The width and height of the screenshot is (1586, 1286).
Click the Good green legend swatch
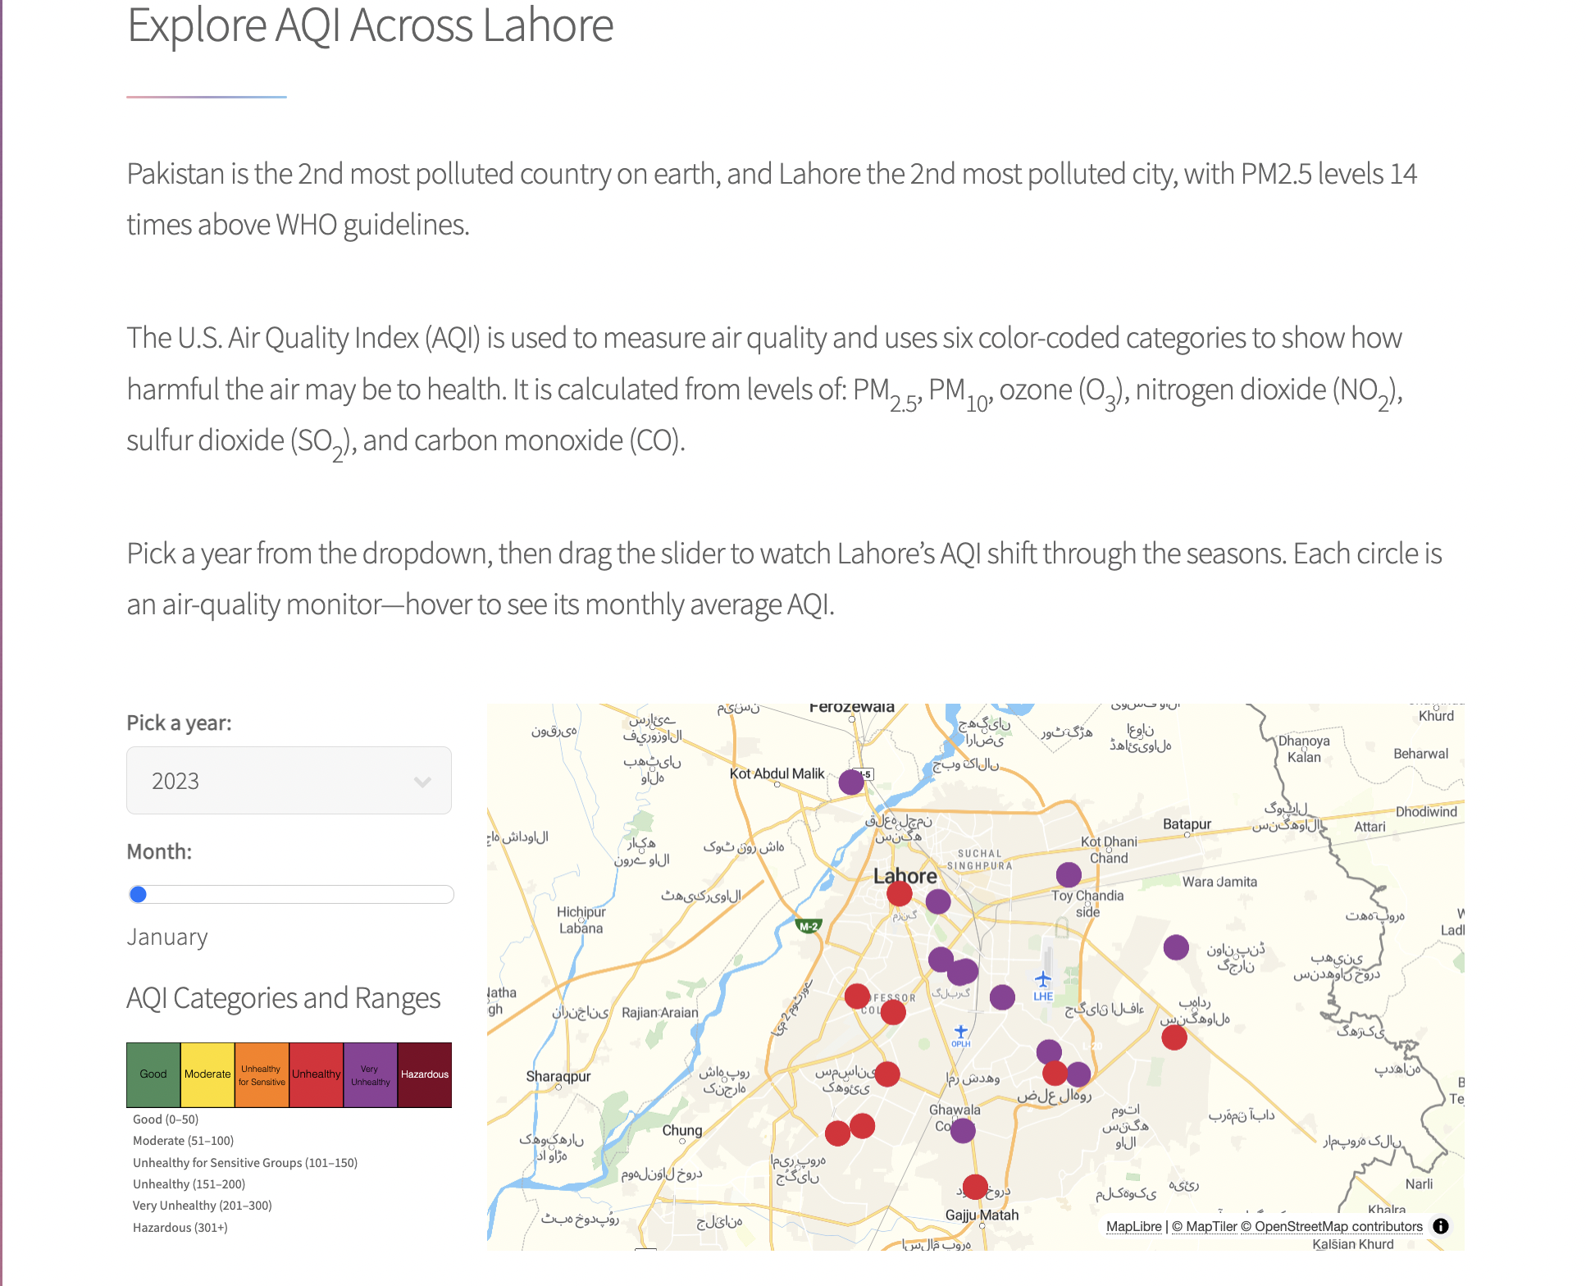(x=153, y=1074)
